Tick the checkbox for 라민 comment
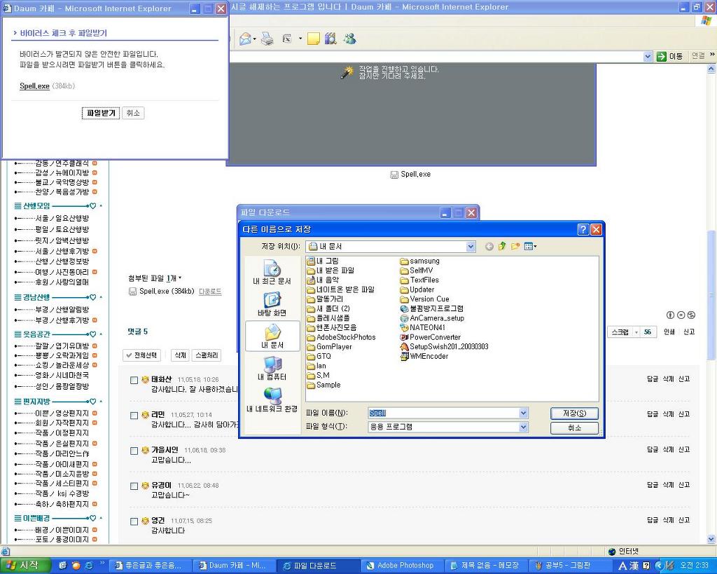The image size is (717, 574). (134, 416)
